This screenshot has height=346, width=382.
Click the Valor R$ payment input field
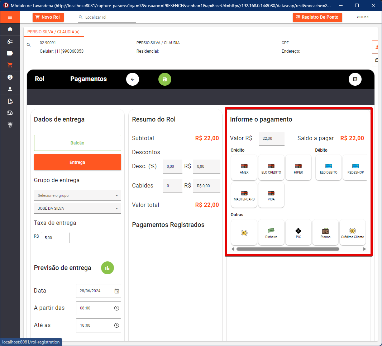pos(271,138)
